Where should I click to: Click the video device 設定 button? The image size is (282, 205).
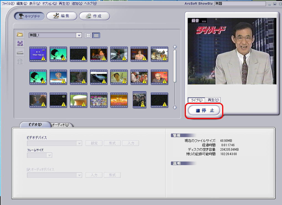point(94,143)
